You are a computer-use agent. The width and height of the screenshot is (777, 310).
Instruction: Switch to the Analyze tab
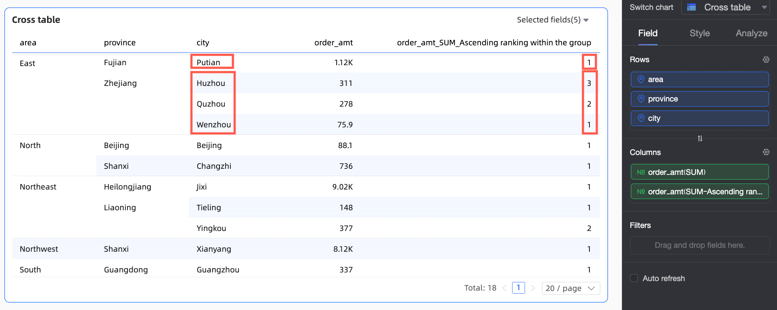751,33
